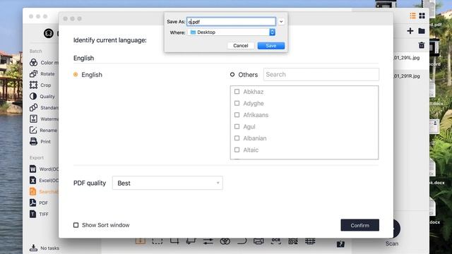Click the round profile logo icon

click(49, 33)
